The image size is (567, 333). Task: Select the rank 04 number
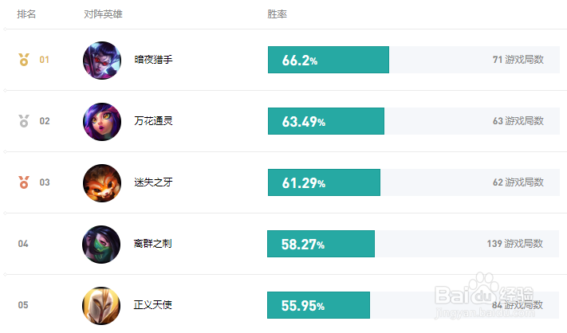[x=23, y=244]
